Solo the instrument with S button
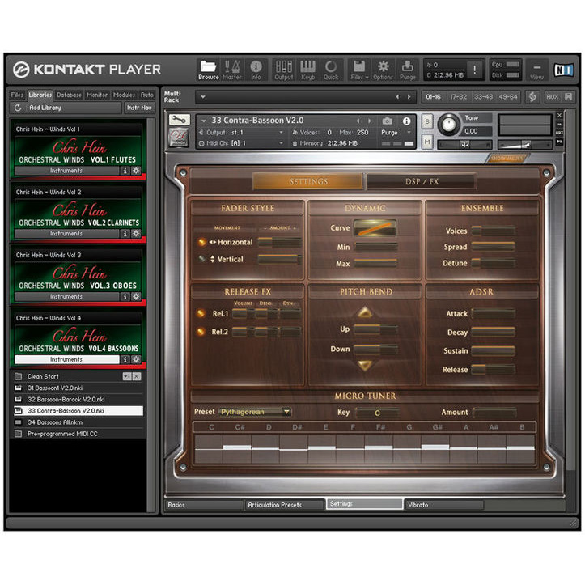Viewport: 585px width, 585px height. click(x=427, y=121)
